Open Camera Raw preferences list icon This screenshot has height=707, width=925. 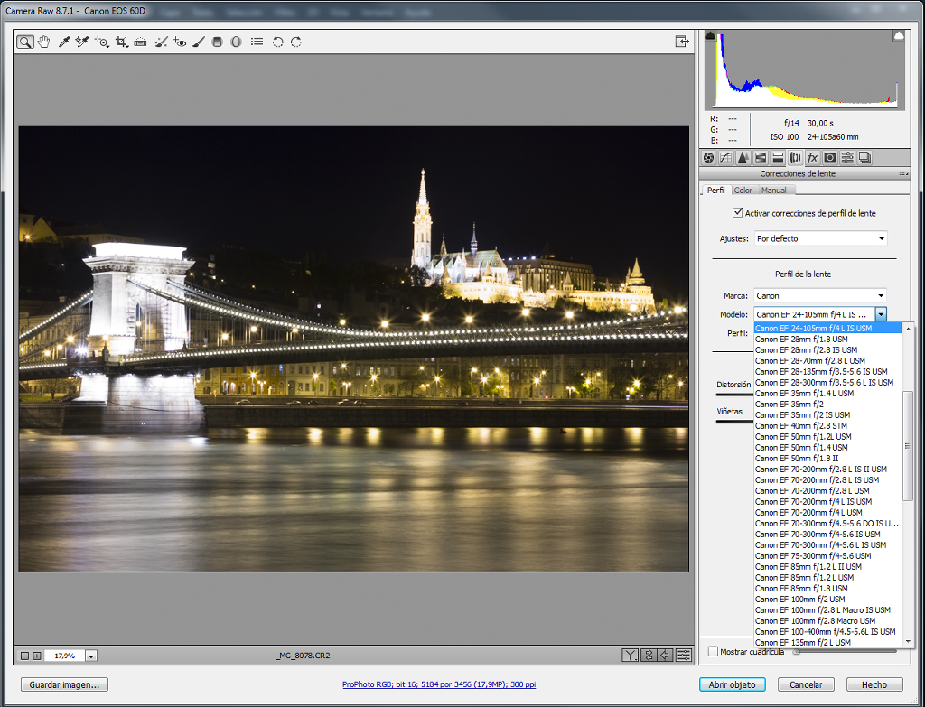point(257,42)
